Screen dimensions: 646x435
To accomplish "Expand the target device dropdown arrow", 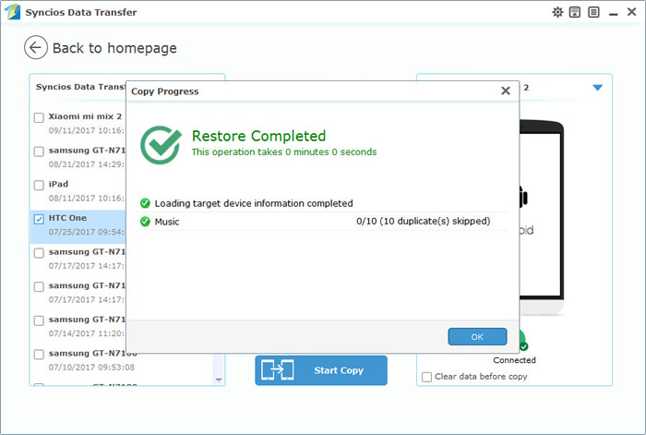I will tap(597, 88).
